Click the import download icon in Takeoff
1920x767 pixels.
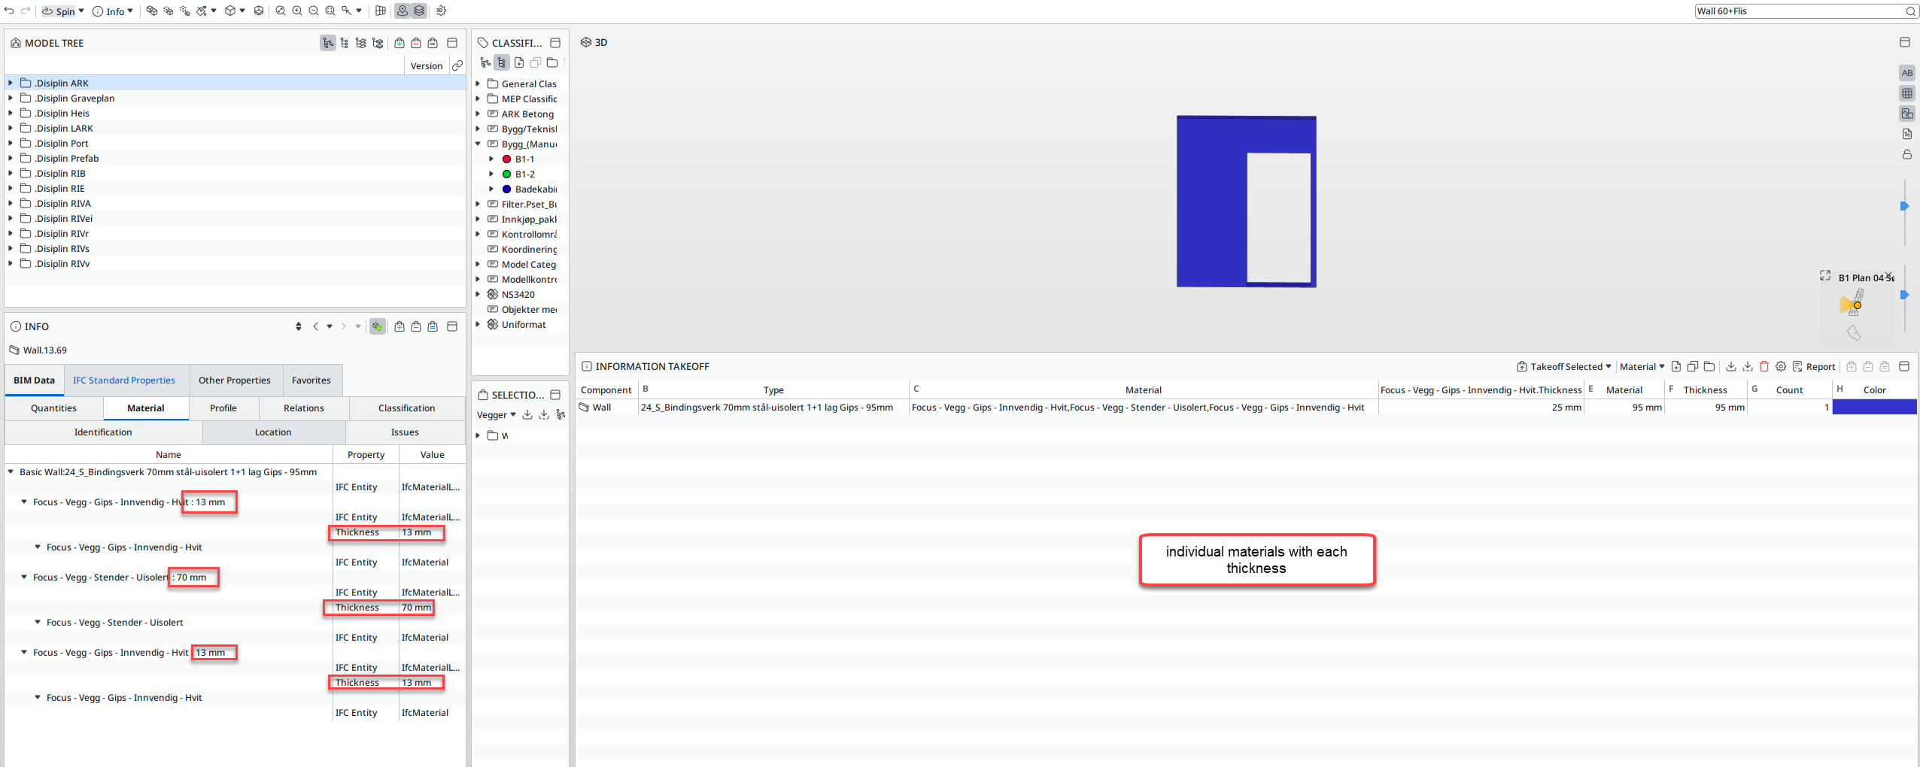pyautogui.click(x=1731, y=366)
